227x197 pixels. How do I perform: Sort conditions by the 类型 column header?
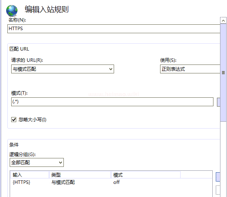pyautogui.click(x=80, y=175)
